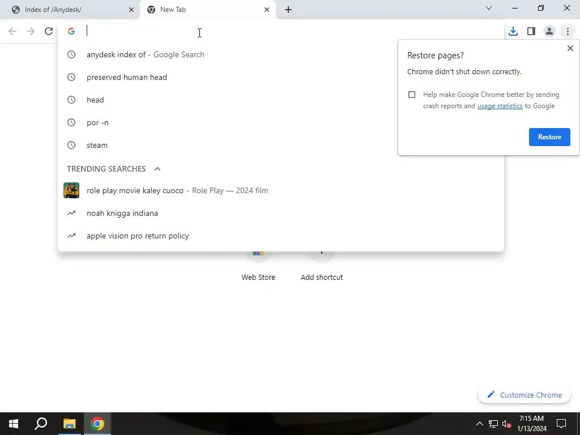Open the Chrome downloads icon
Screen dimensions: 580x435
click(513, 31)
